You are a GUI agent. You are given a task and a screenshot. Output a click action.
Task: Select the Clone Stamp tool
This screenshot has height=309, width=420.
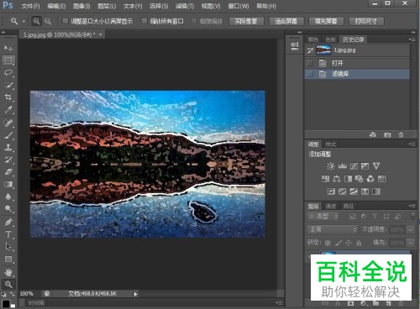(8, 148)
